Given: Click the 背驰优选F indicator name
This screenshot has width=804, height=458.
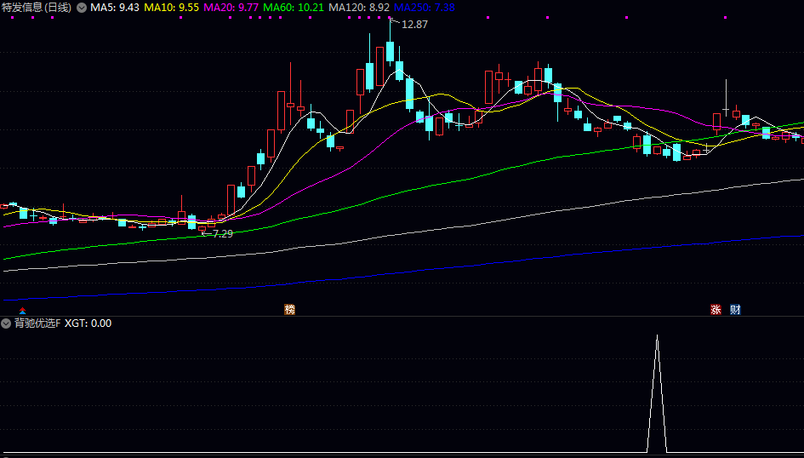Looking at the screenshot, I should pyautogui.click(x=37, y=323).
